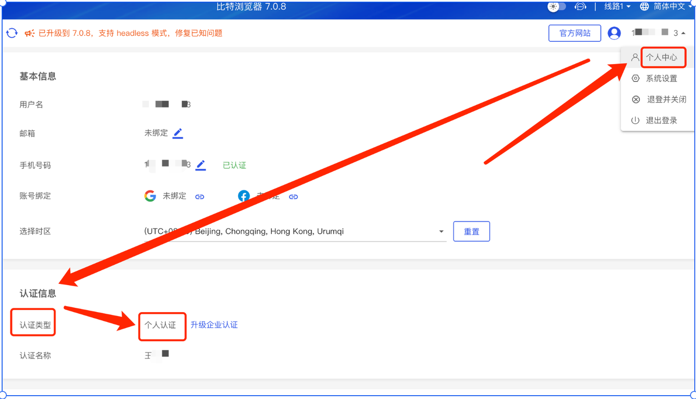
Task: Click the globe language icon
Action: pos(645,7)
